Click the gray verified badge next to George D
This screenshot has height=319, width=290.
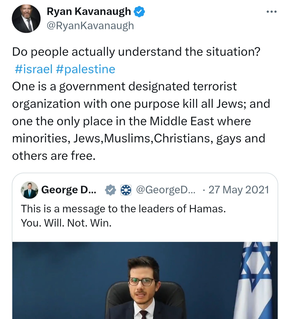coord(110,190)
